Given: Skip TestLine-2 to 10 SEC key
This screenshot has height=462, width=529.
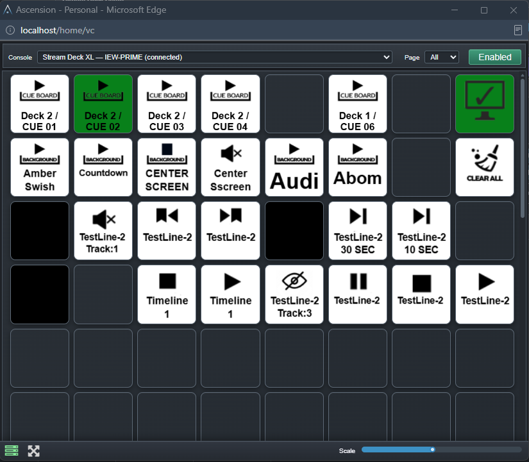Looking at the screenshot, I should click(x=421, y=231).
